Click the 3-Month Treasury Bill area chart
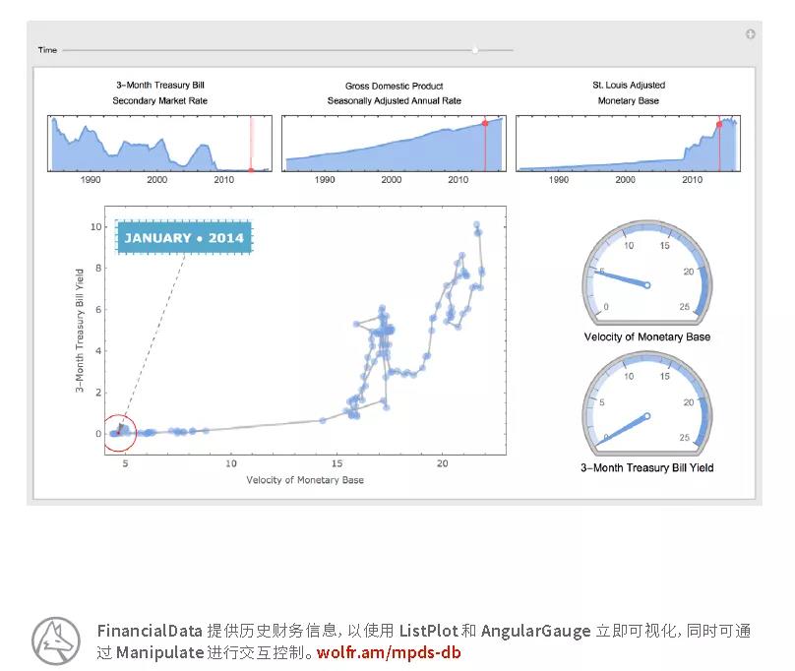Viewport: 795px width, 671px height. (159, 144)
